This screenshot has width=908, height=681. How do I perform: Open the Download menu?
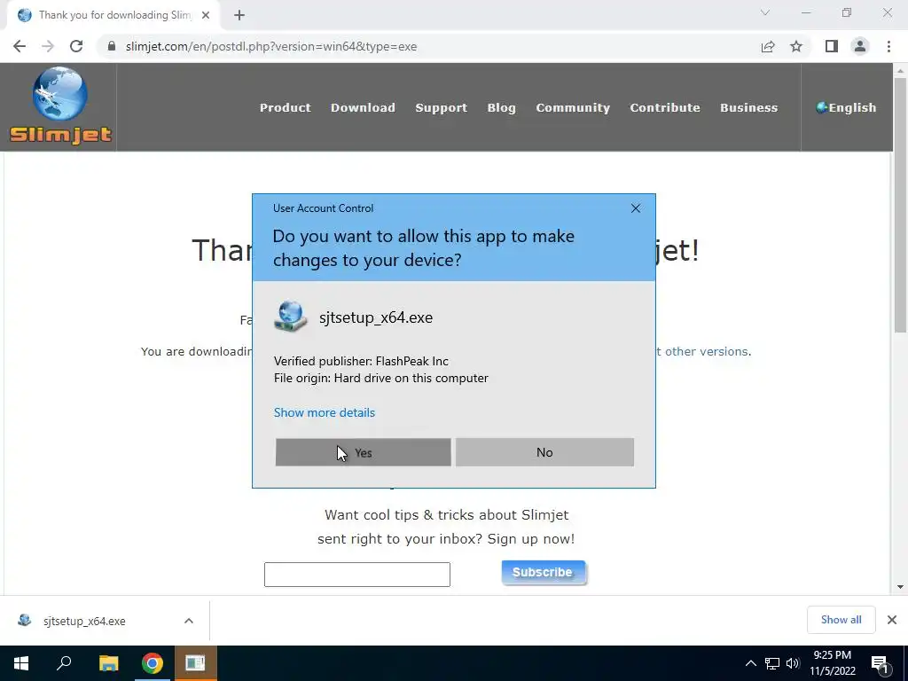click(363, 107)
